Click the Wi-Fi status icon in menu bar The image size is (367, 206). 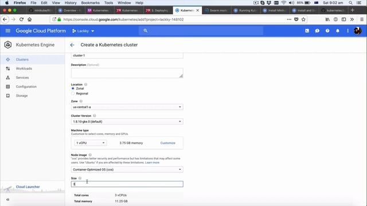click(284, 3)
